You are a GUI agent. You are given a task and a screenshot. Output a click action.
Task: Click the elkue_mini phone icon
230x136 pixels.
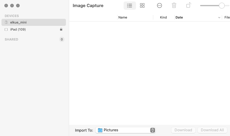pos(6,22)
